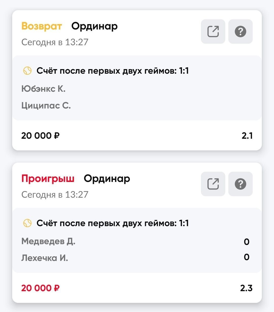The width and height of the screenshot is (274, 312).
Task: Select Юбэнкс К. player name
Action: (x=43, y=89)
